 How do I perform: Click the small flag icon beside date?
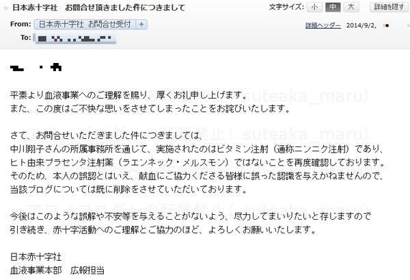386,25
